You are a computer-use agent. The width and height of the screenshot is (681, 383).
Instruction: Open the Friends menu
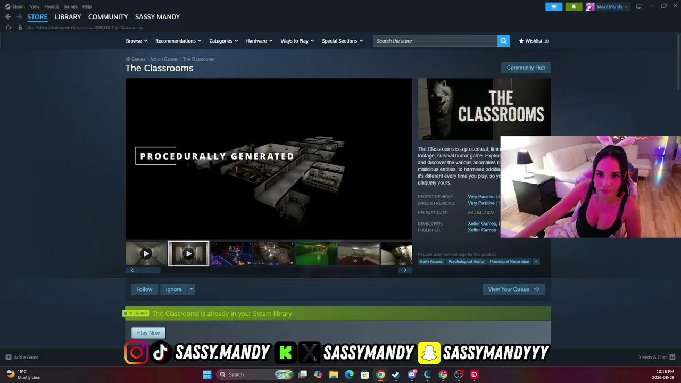[52, 6]
